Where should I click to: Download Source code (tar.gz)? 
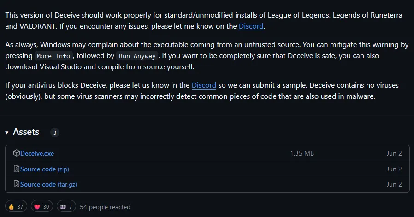[47, 184]
